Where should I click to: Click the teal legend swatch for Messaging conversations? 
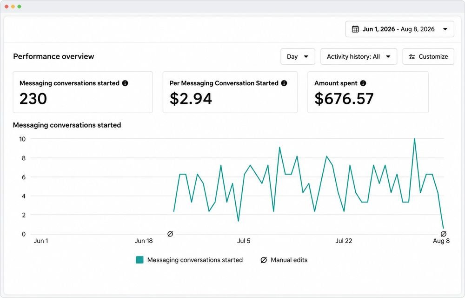pos(139,260)
